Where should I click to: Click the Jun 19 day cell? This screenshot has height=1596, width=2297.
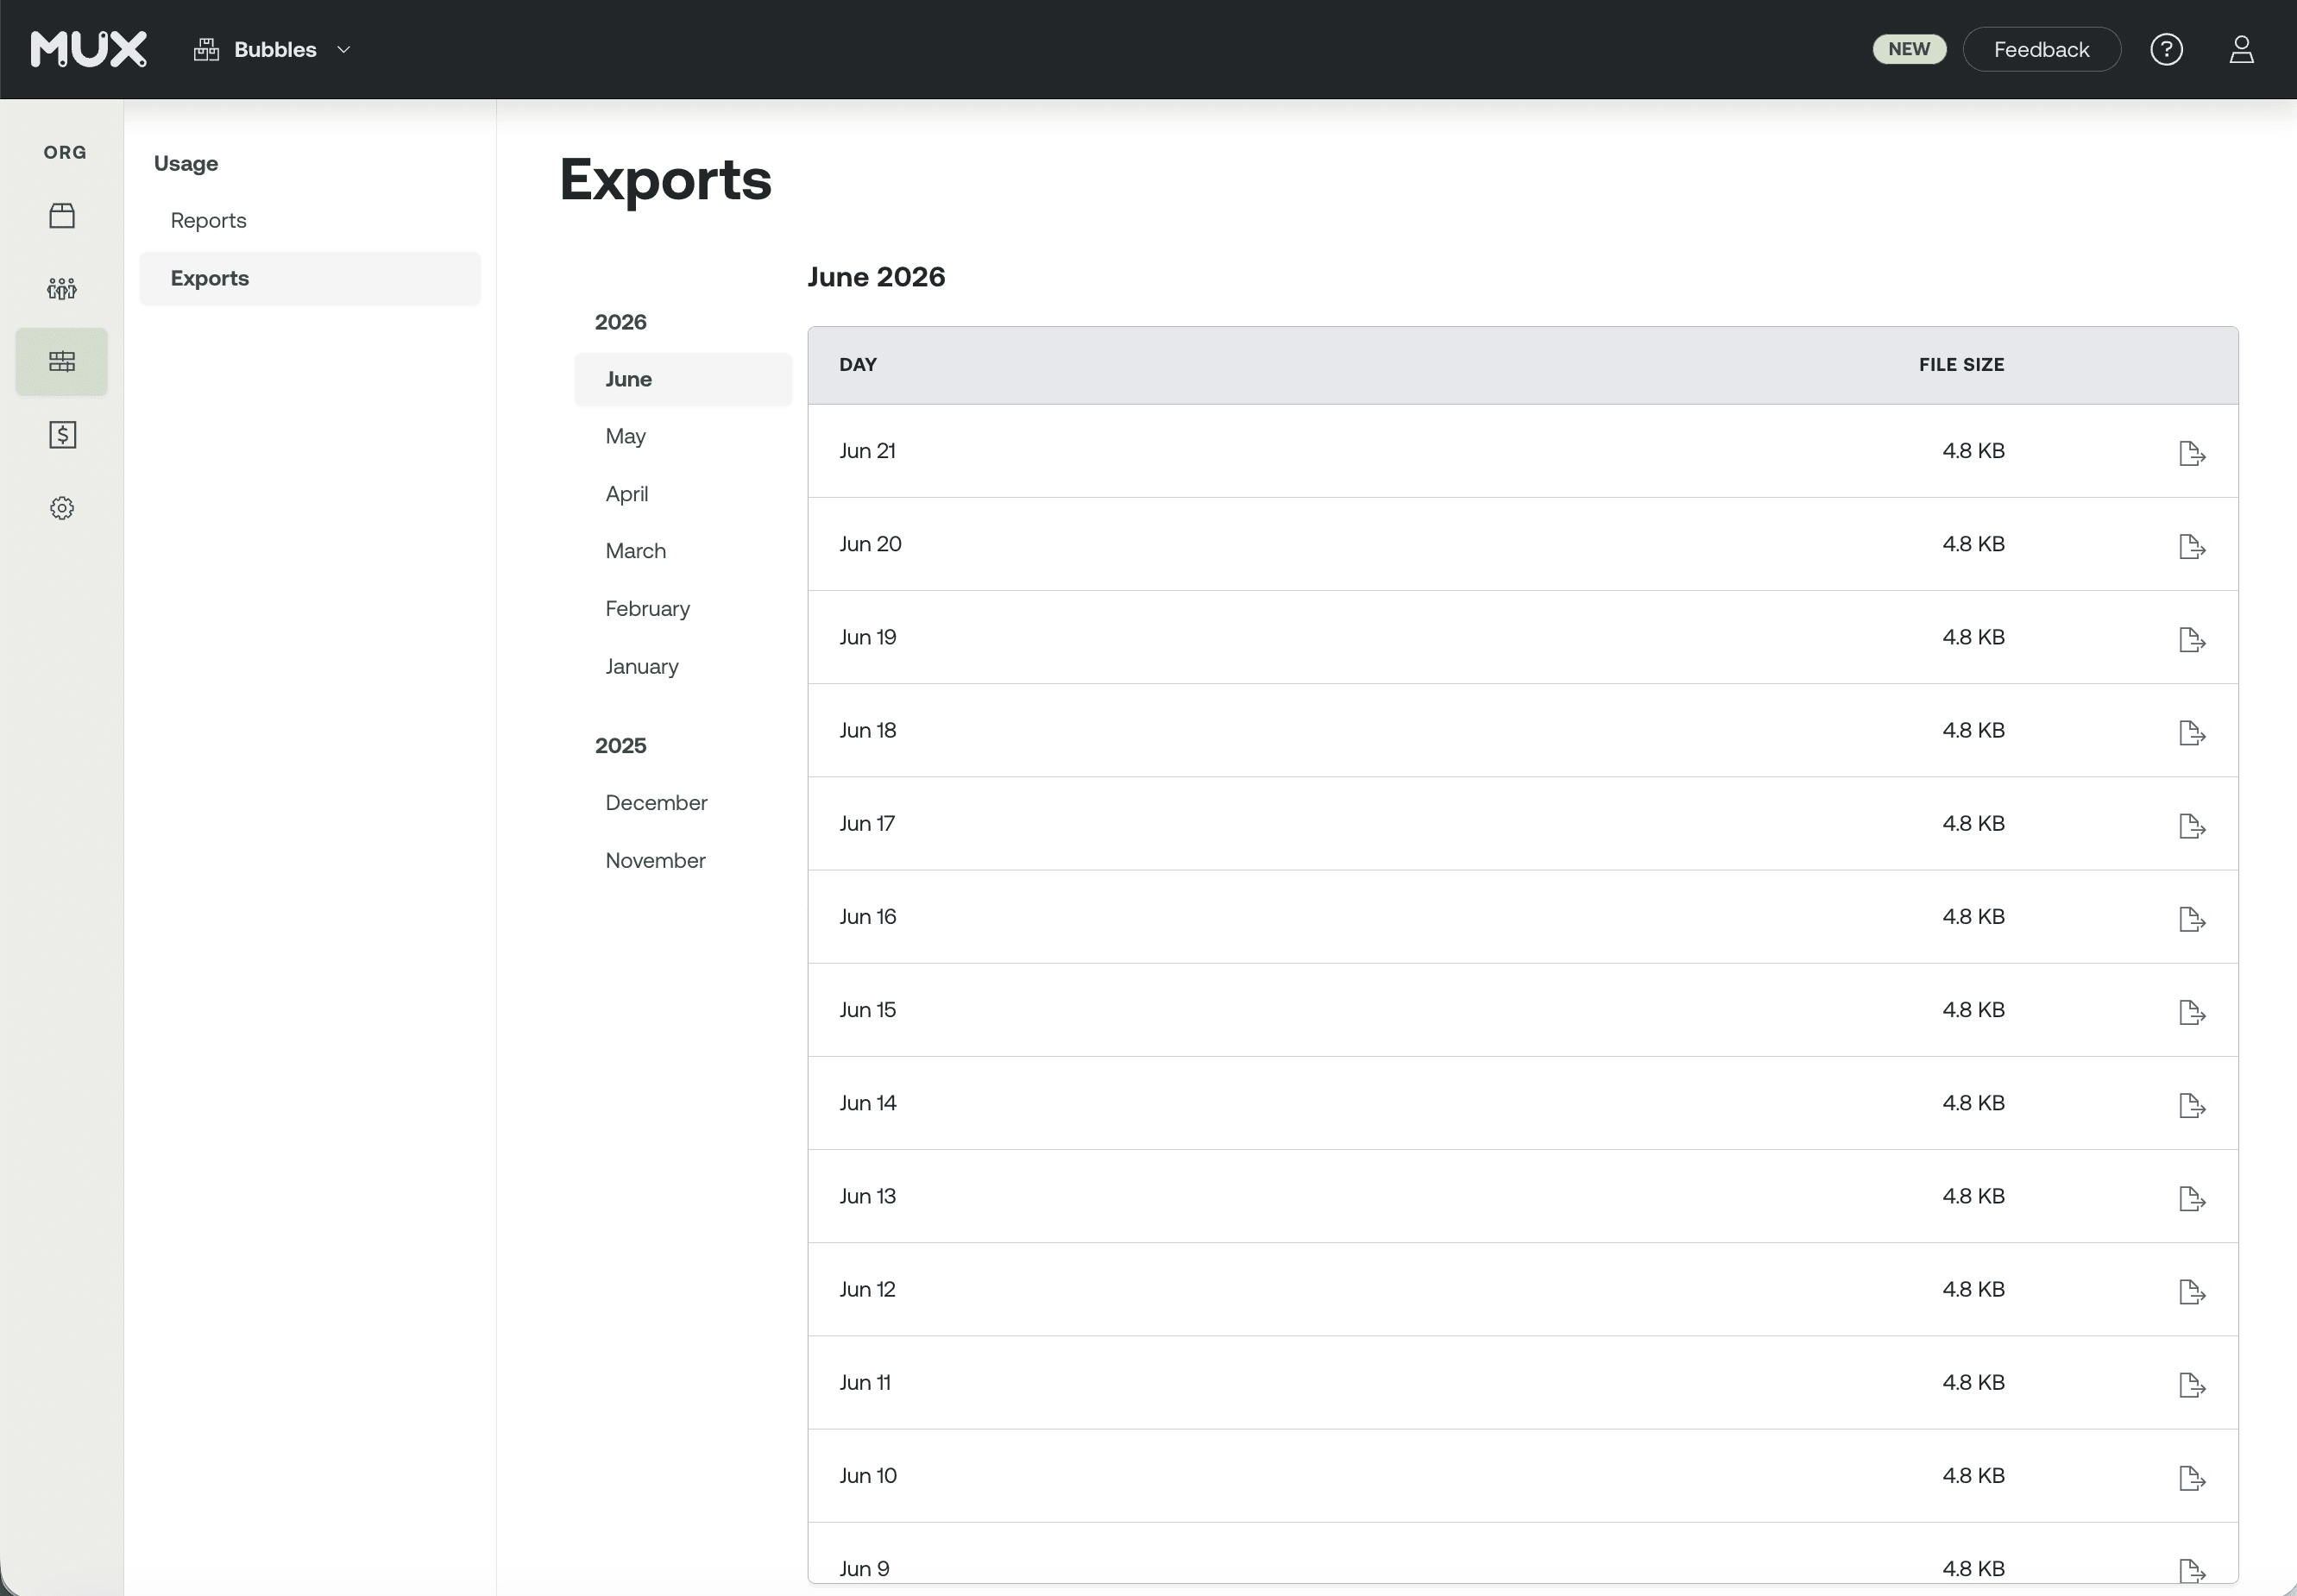pyautogui.click(x=867, y=637)
